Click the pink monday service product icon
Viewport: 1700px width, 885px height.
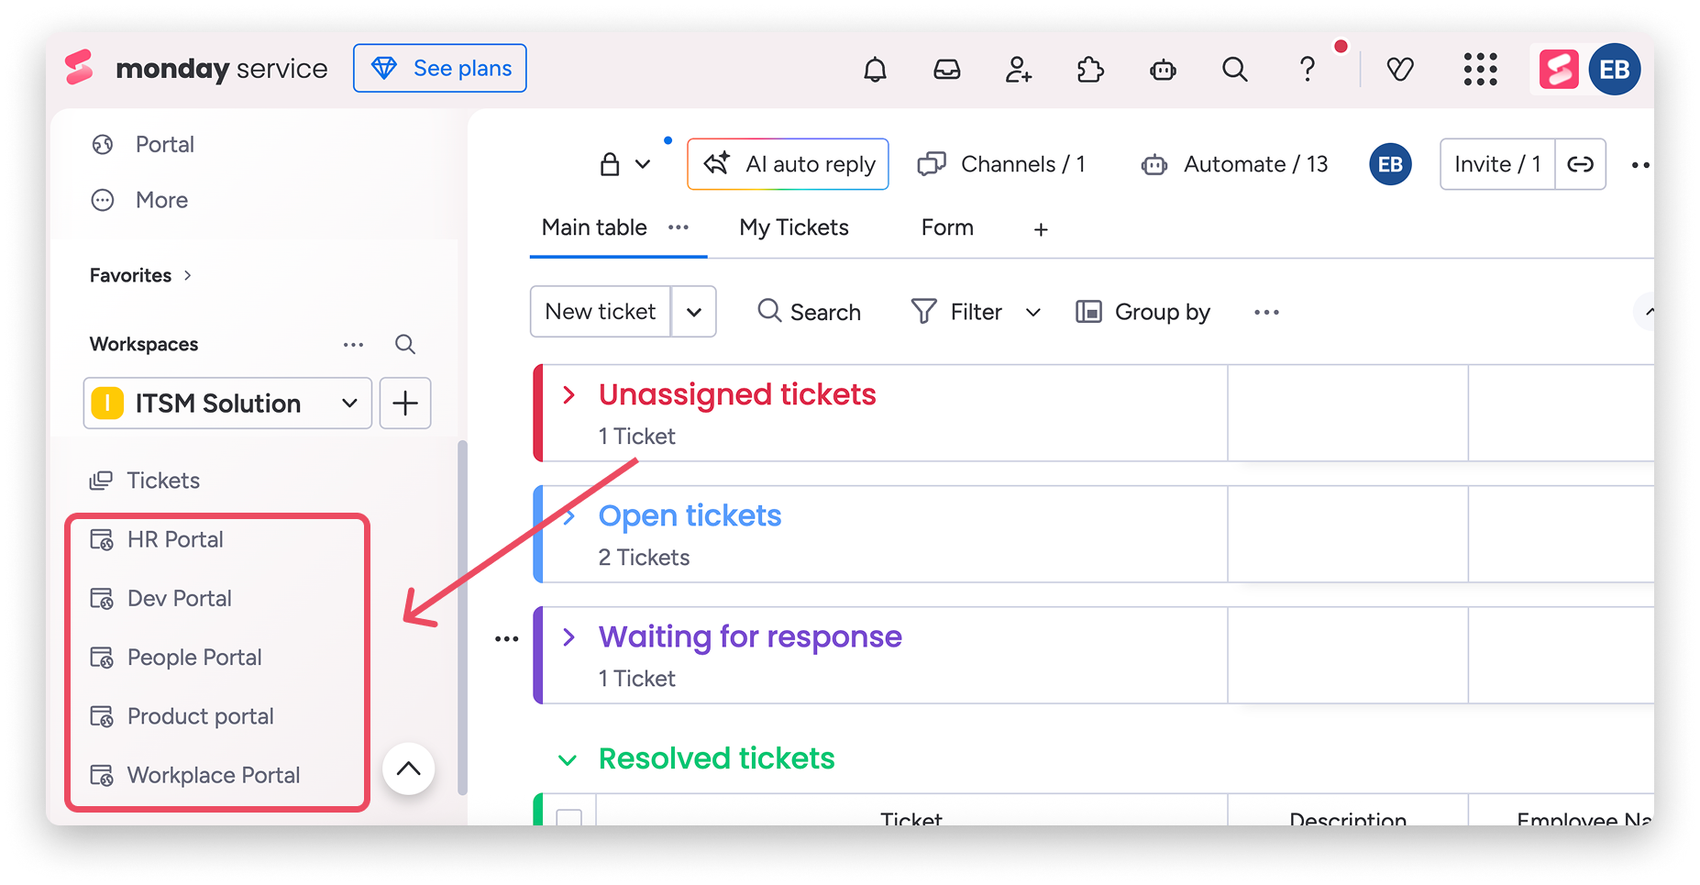[1559, 69]
